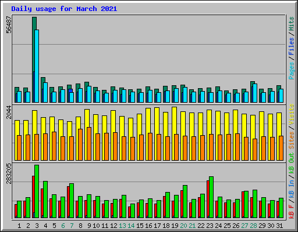Viewport: 298px width, 232px height.
Task: Click the cyan Pages bar for day 28
Action: (255, 93)
